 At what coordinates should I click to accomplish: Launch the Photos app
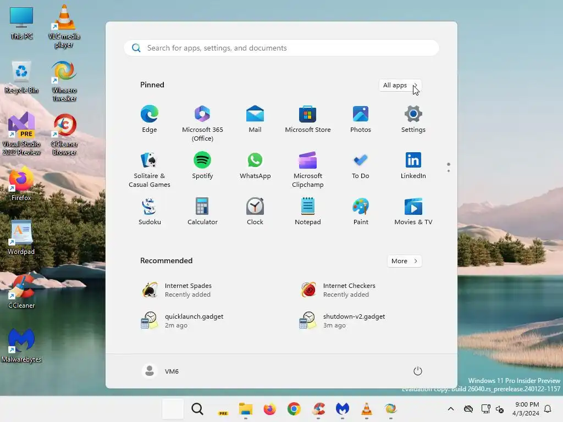(x=361, y=119)
